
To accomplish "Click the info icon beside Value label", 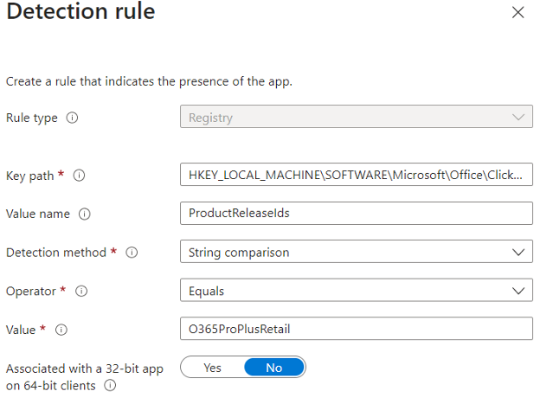I will (61, 330).
